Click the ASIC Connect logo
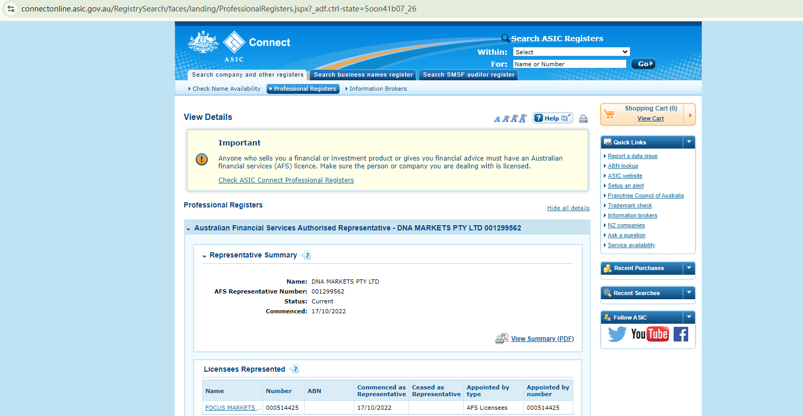The image size is (803, 416). click(239, 46)
